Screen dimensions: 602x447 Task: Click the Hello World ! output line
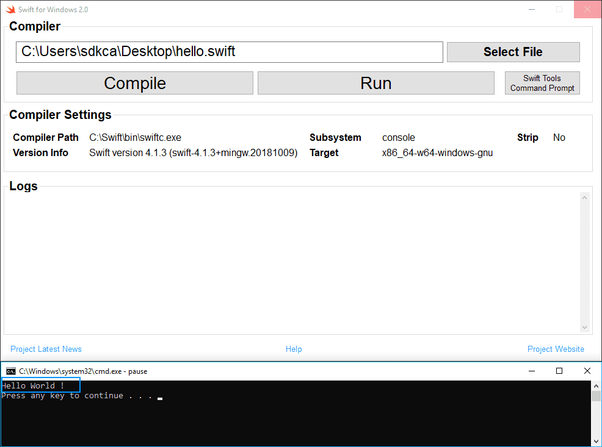32,385
